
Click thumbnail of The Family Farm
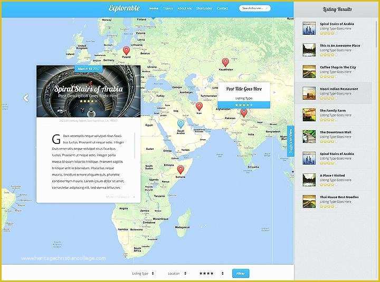click(309, 115)
